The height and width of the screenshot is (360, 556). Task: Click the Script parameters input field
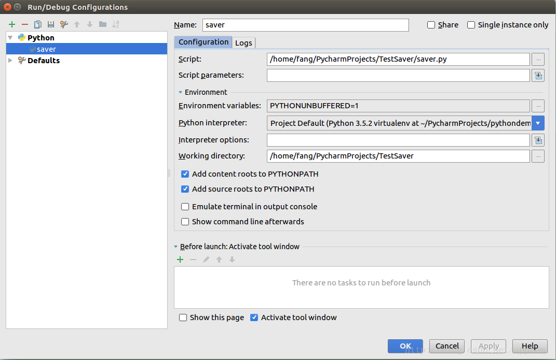point(398,76)
